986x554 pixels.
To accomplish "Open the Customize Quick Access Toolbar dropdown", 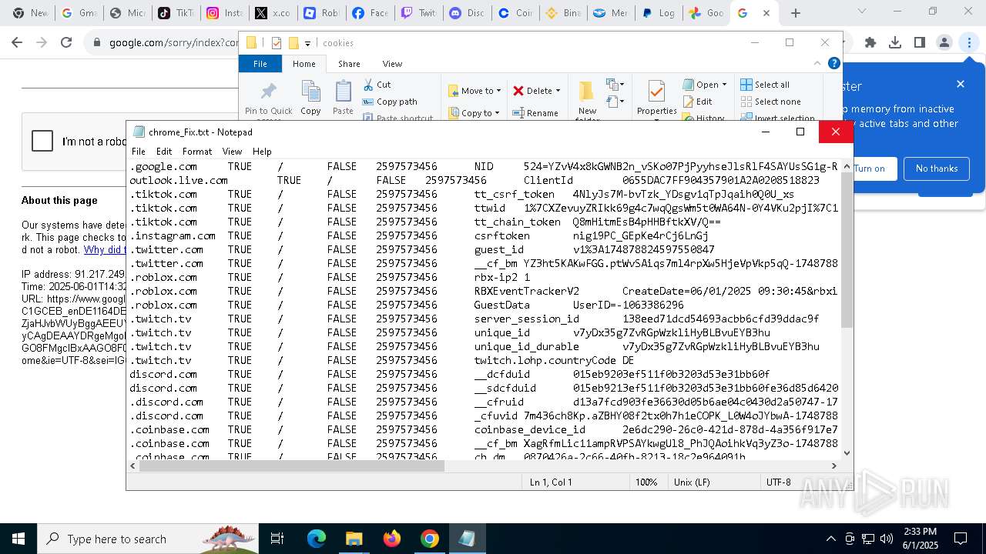I will [307, 43].
